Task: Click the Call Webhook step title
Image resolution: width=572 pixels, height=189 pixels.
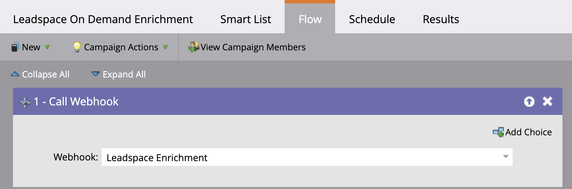Action: click(x=76, y=102)
